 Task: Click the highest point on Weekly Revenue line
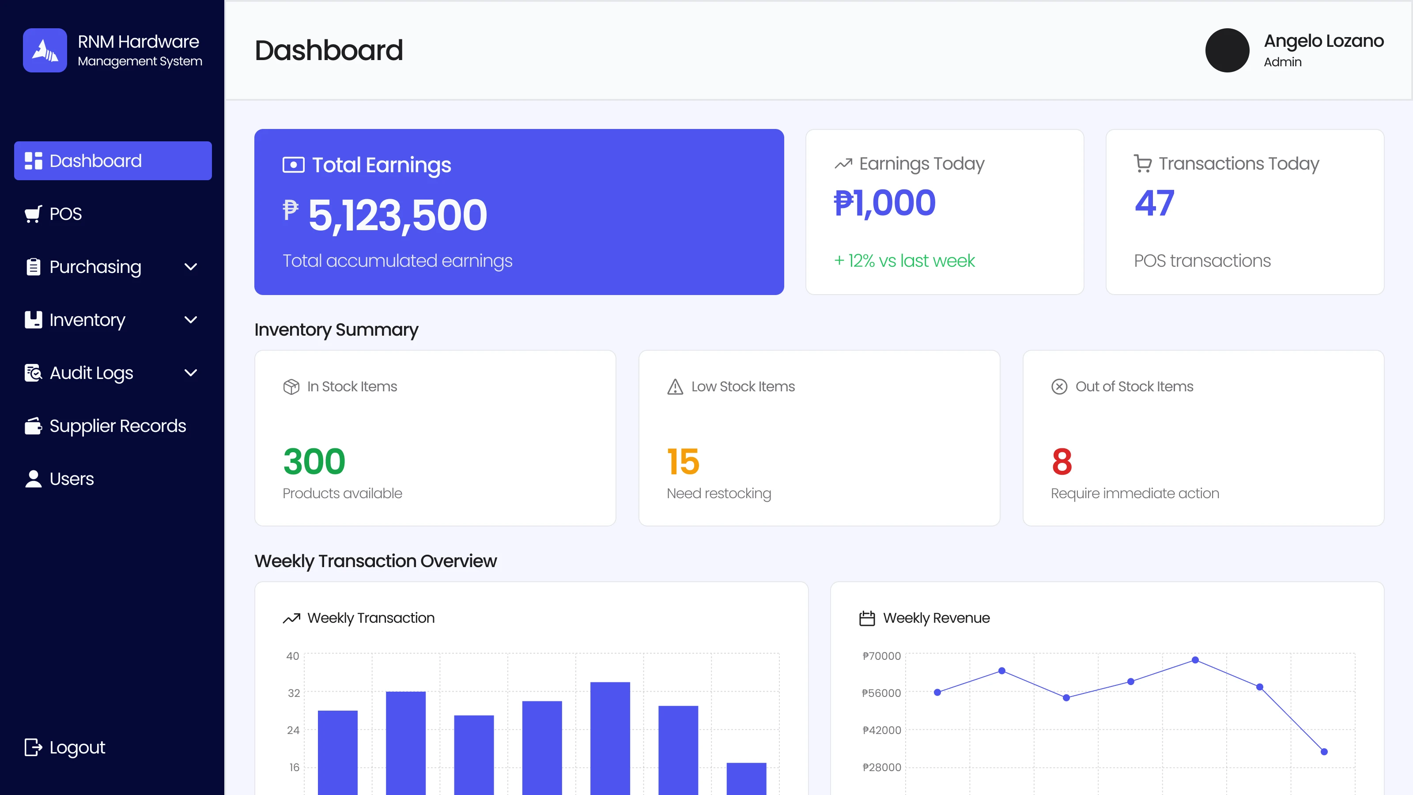point(1195,660)
